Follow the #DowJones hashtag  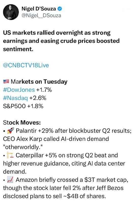(x=19, y=90)
